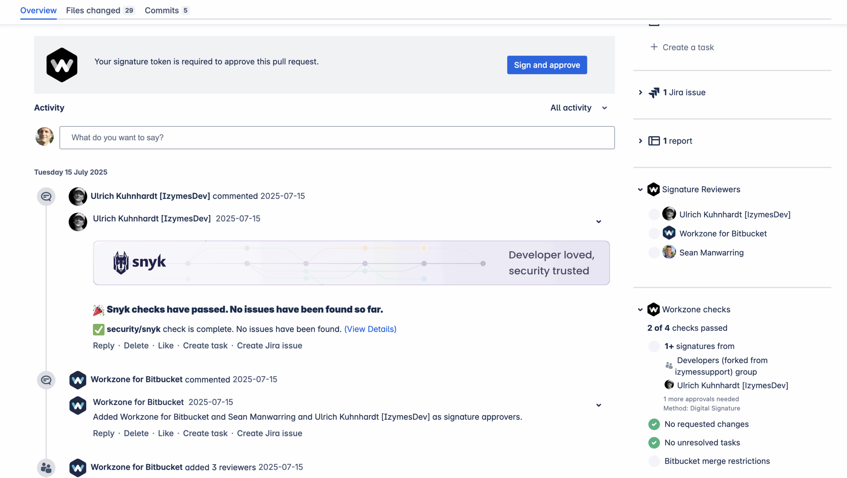
Task: Open the Commits tab
Action: pos(162,11)
